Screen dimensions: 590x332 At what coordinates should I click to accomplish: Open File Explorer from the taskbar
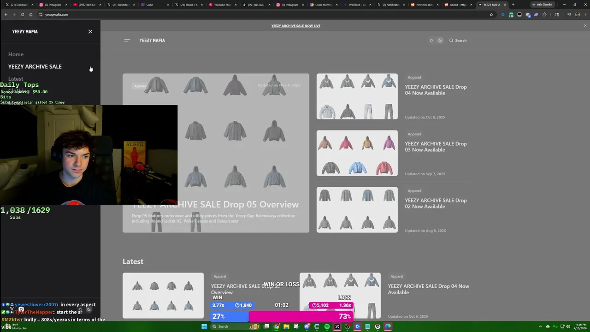click(x=286, y=326)
